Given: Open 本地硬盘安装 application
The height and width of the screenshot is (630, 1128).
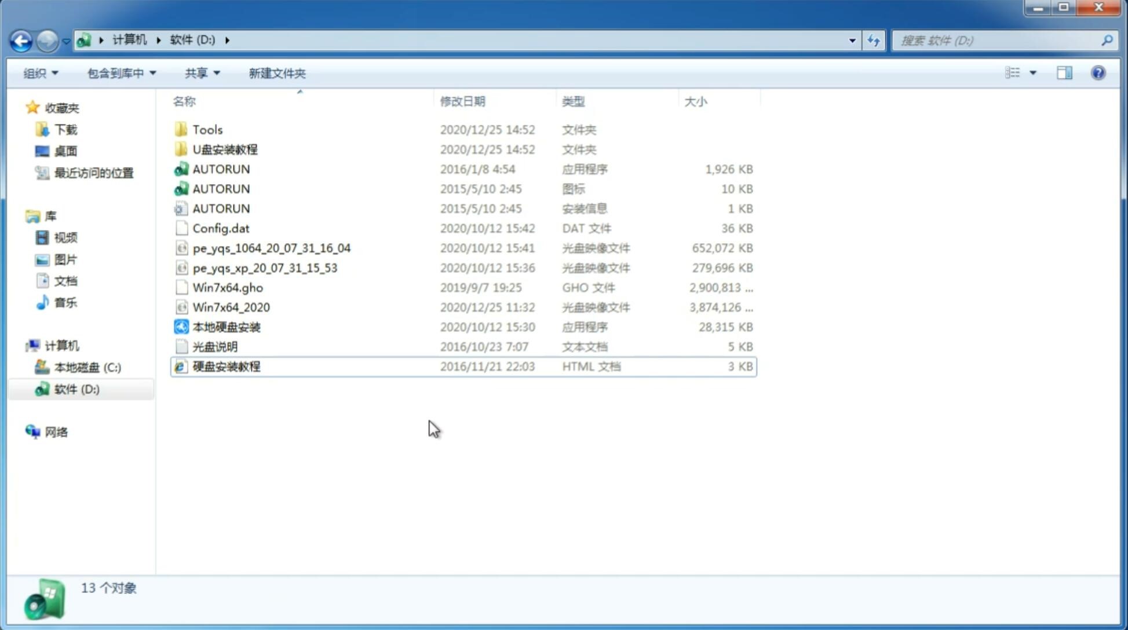Looking at the screenshot, I should pyautogui.click(x=226, y=326).
